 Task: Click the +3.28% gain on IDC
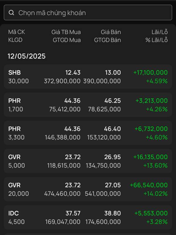[157, 222]
